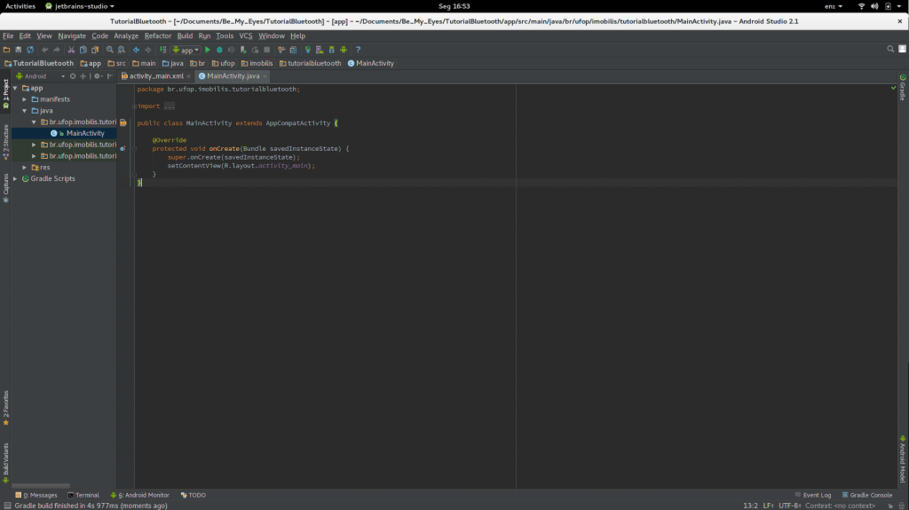
Task: Open GNOME Activities overview
Action: 20,6
